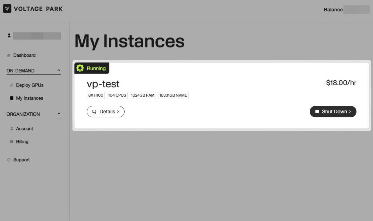This screenshot has width=373, height=221.
Task: Collapse the ON-DEMAND section chevron
Action: (x=59, y=71)
